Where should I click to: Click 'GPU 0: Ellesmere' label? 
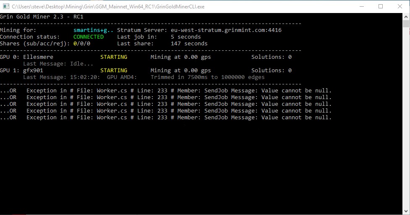26,57
